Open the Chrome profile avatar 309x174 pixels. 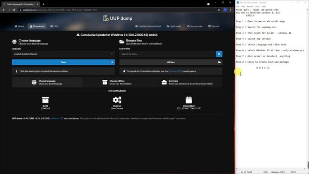pos(225,10)
